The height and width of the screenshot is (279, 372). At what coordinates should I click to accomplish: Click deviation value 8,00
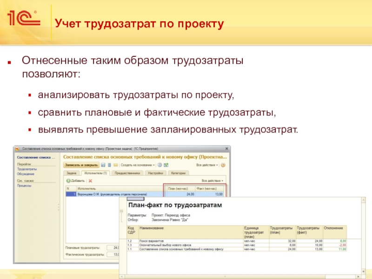coord(343,241)
